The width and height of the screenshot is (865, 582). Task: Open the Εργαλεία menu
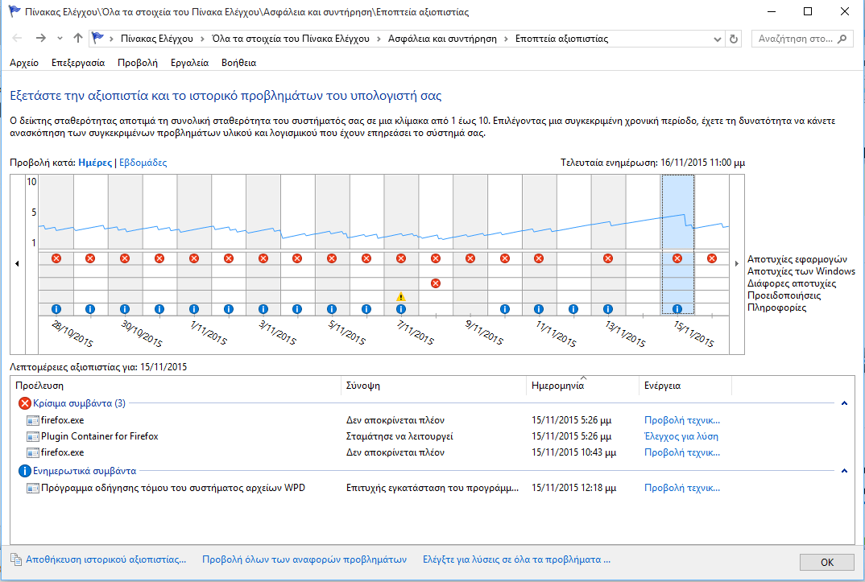[x=189, y=63]
